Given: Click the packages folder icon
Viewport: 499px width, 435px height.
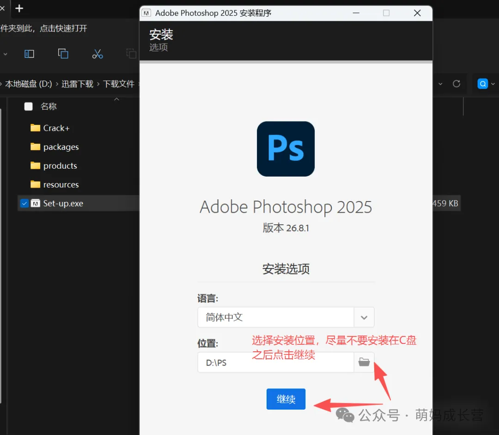Looking at the screenshot, I should (x=35, y=147).
